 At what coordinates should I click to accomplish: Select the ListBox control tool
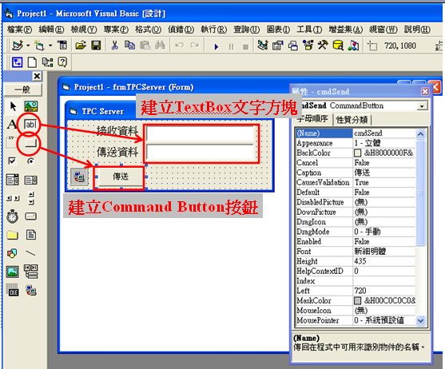pos(30,180)
